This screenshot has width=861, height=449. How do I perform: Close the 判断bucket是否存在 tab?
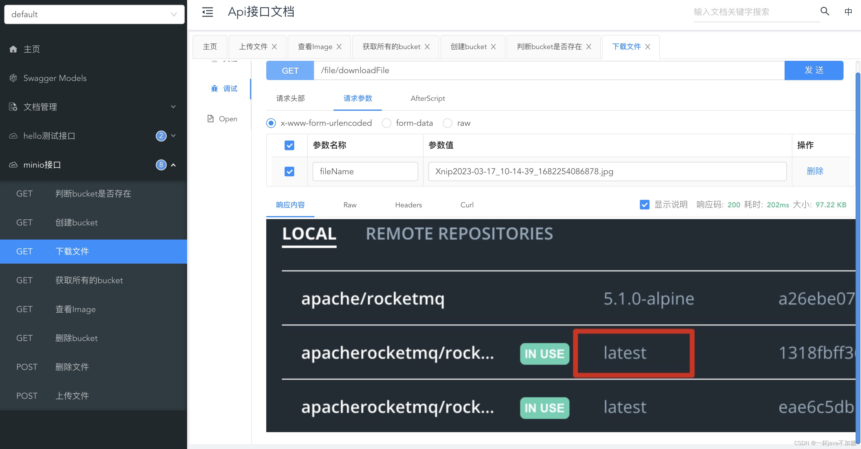[589, 47]
